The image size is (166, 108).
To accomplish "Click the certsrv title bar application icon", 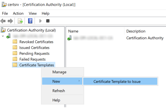I will (4, 5).
